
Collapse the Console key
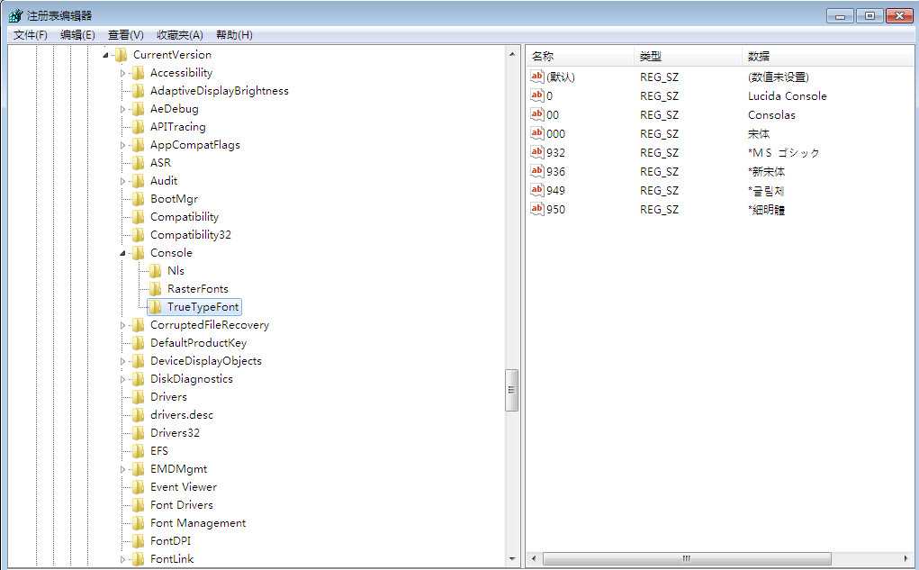(122, 253)
